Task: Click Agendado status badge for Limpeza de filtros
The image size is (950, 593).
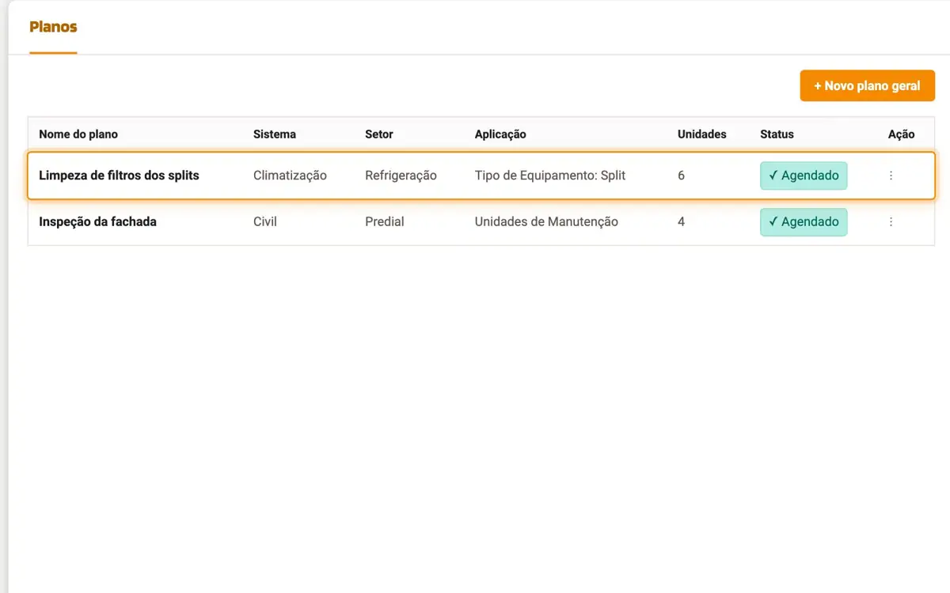Action: tap(804, 176)
